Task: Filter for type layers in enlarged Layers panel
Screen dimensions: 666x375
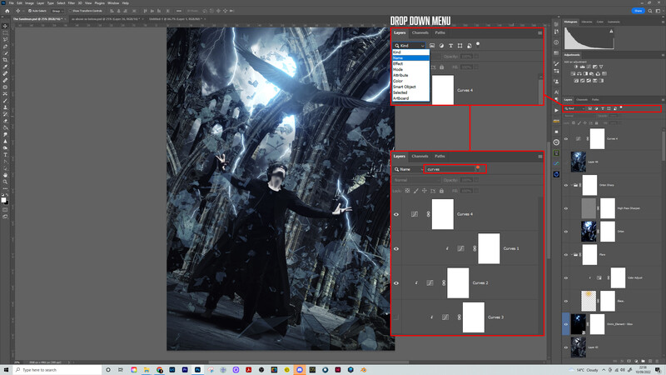Action: [450, 46]
